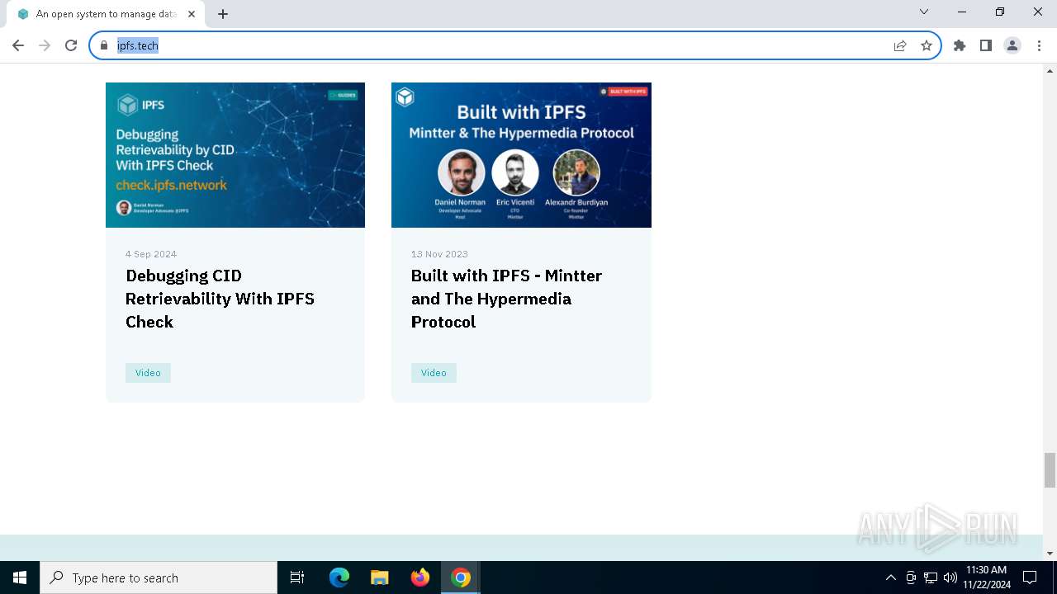
Task: Open the Debugging Retrievability by CID thumbnail
Action: [x=235, y=155]
